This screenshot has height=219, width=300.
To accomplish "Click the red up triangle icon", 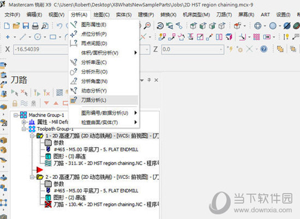I will coord(56,103).
